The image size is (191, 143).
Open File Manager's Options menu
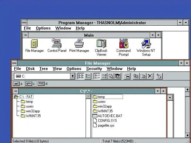(74, 69)
